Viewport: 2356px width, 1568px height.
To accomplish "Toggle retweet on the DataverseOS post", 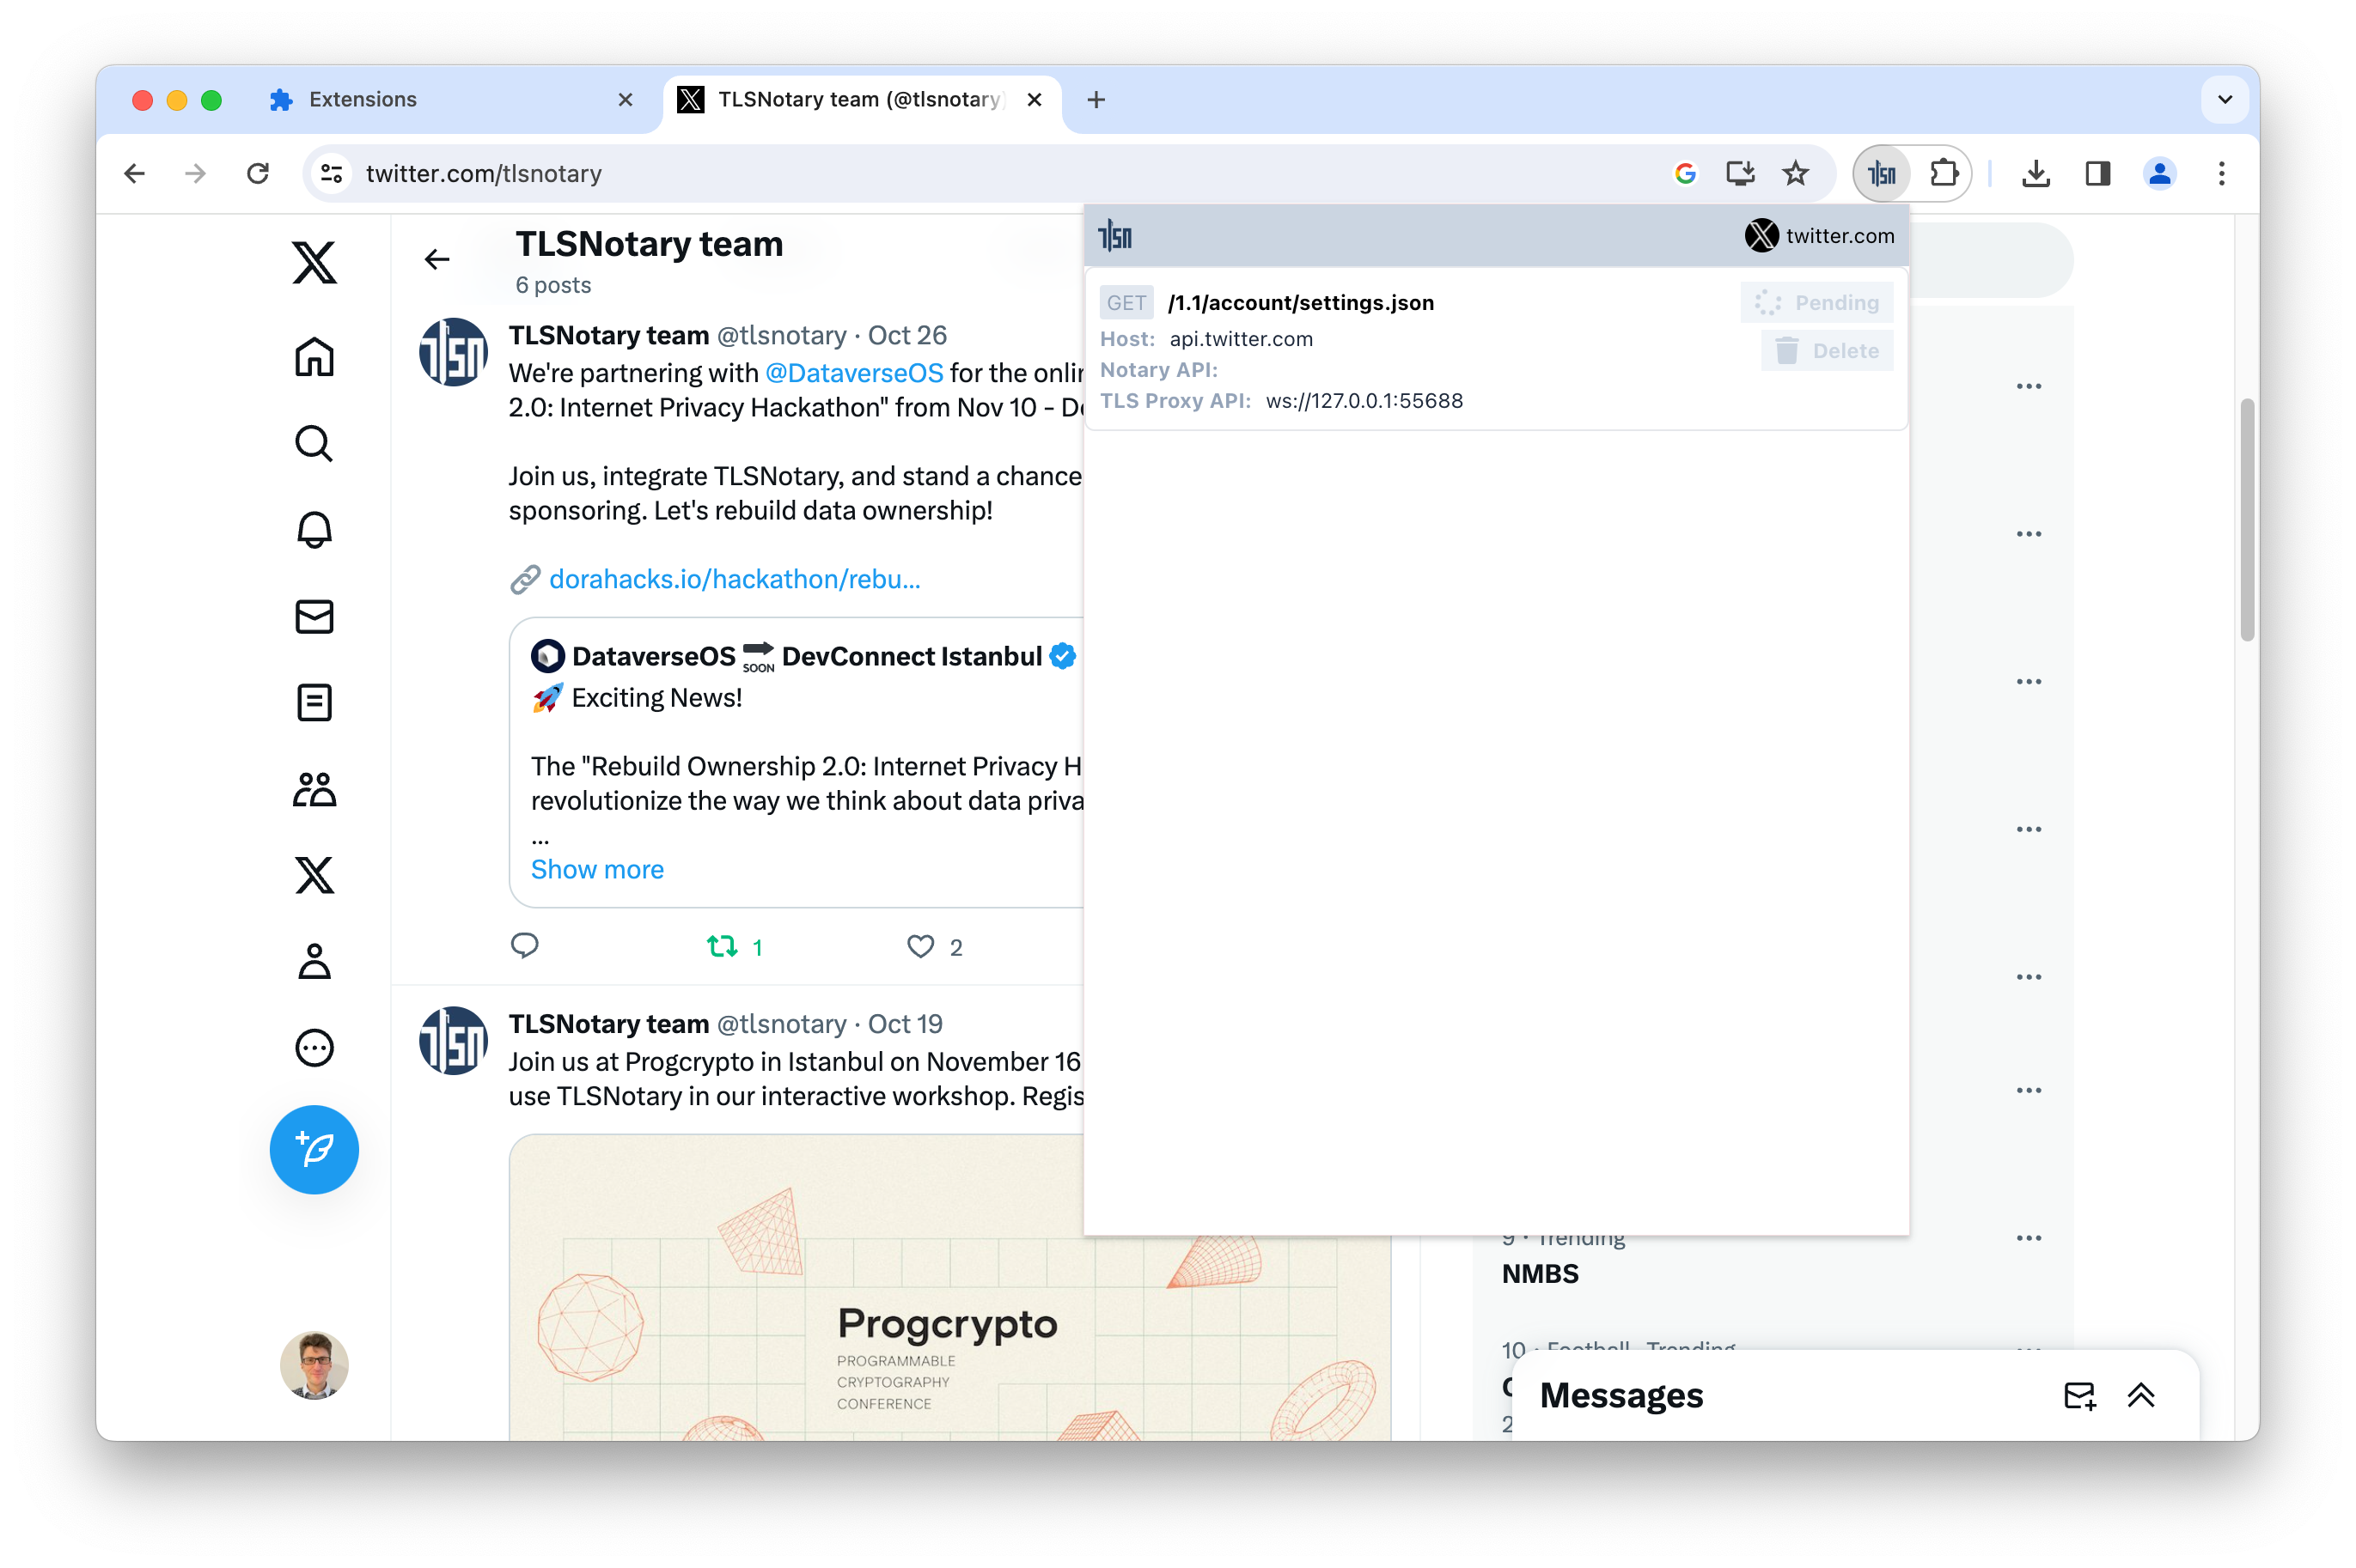I will pos(723,946).
